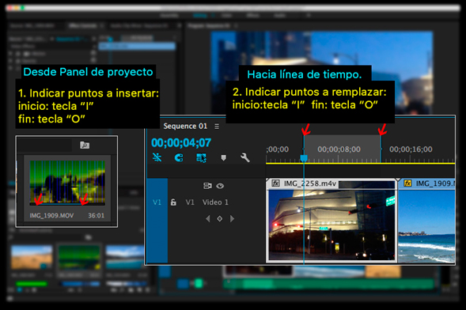This screenshot has width=466, height=310.
Task: Toggle Video 1 sync lock icon
Action: click(207, 186)
